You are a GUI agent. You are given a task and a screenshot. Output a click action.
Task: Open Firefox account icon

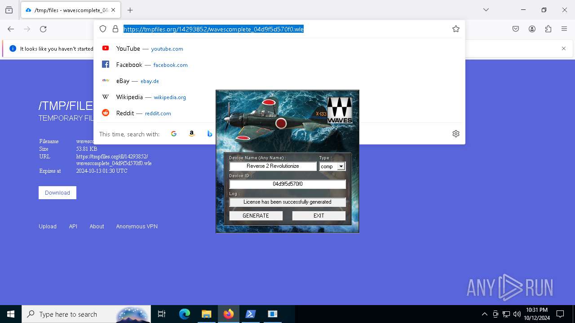pyautogui.click(x=532, y=29)
